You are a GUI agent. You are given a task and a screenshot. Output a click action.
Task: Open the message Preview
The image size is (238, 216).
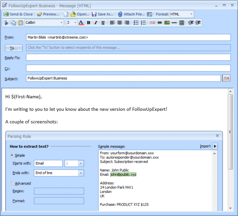pos(48,14)
